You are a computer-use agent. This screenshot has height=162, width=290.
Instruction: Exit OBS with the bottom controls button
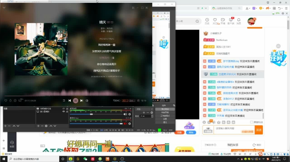165,122
